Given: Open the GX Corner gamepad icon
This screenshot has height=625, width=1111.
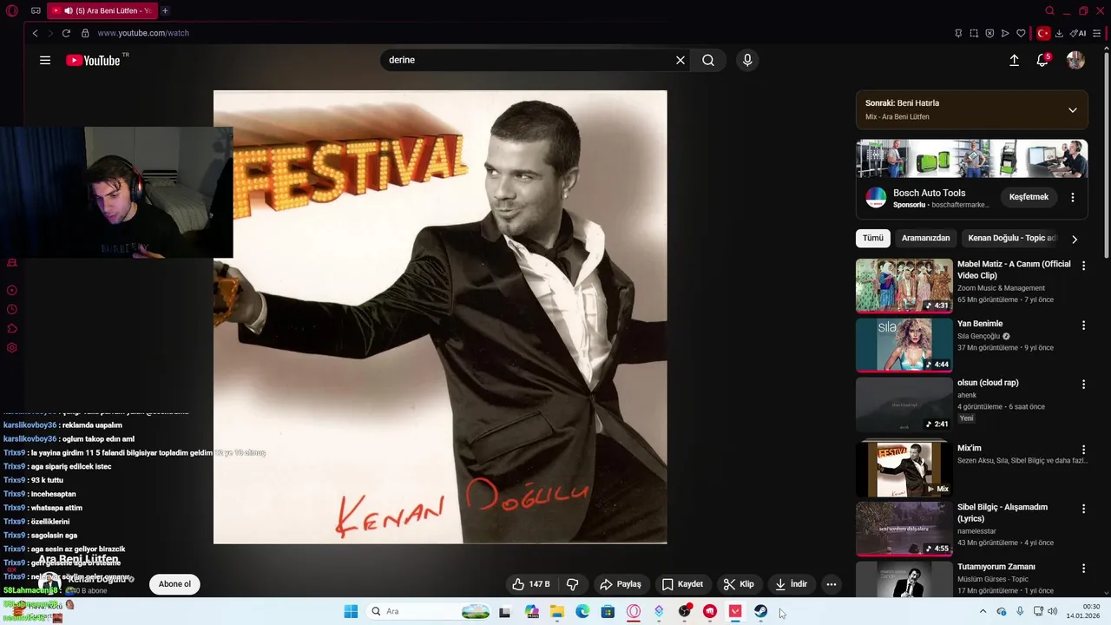Looking at the screenshot, I should (36, 10).
